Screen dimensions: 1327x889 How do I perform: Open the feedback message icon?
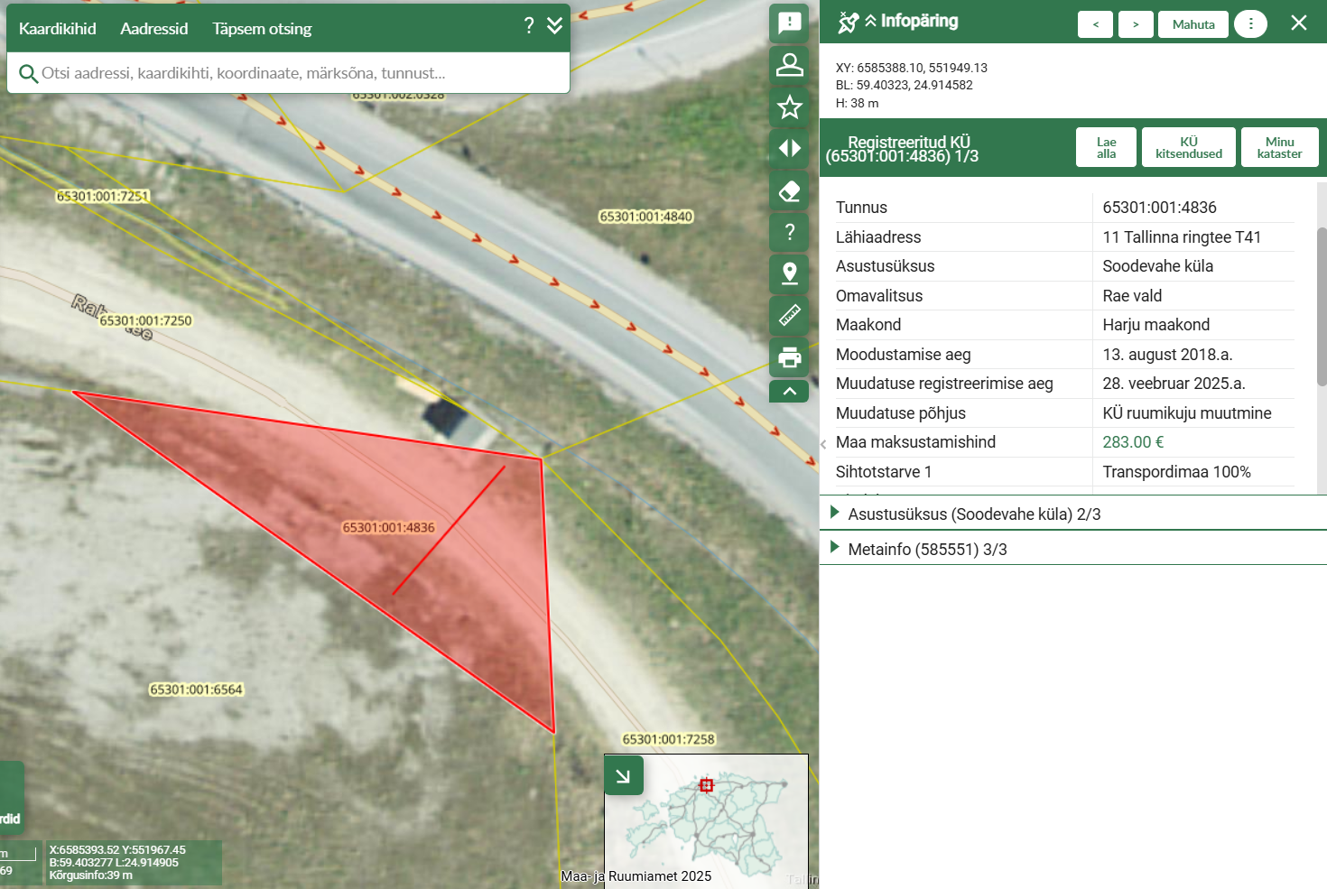coord(789,23)
